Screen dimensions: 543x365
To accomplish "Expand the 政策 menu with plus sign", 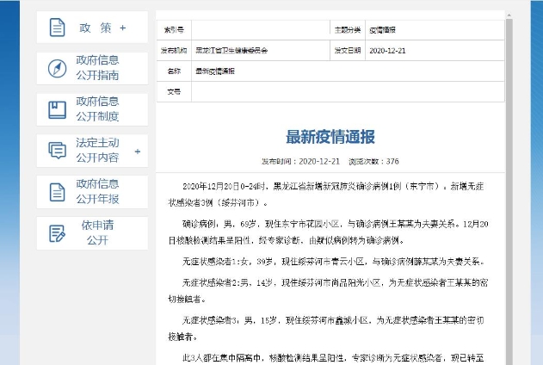I will coord(122,28).
